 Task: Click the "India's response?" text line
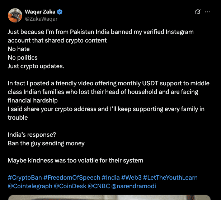click(x=32, y=135)
